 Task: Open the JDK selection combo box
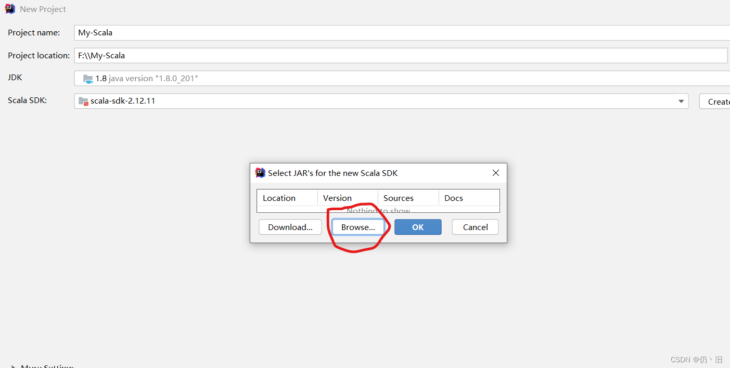click(x=402, y=79)
